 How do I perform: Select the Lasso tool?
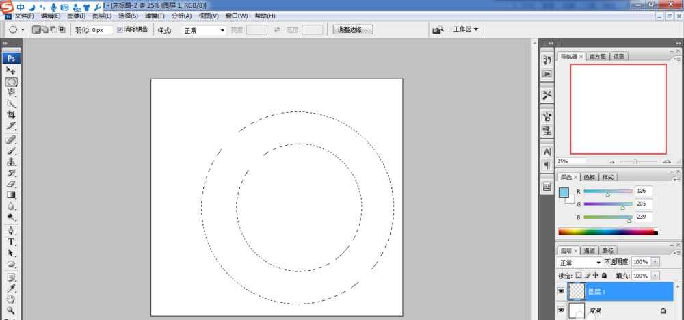(12, 92)
